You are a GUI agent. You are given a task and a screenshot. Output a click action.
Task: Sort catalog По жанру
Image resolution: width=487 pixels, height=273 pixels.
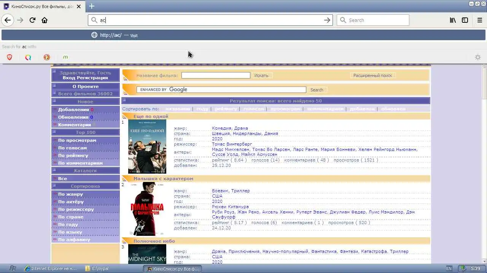coord(70,194)
